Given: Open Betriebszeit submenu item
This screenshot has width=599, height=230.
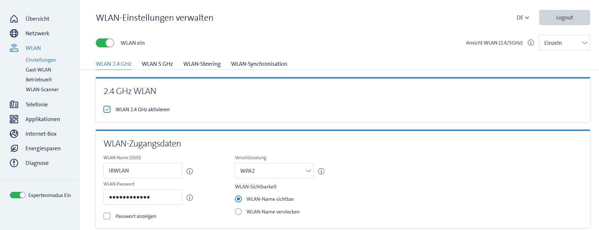Looking at the screenshot, I should tap(39, 79).
